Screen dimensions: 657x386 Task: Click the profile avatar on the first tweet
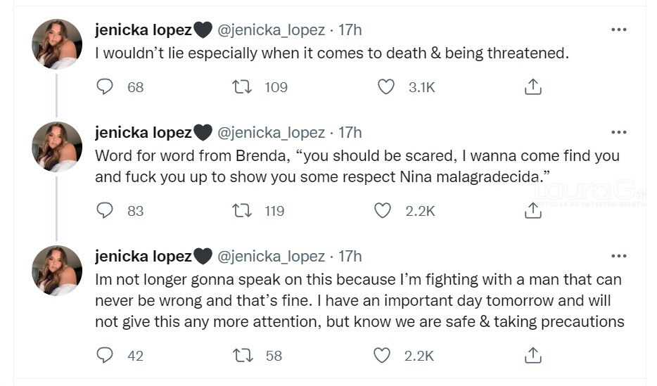click(57, 44)
